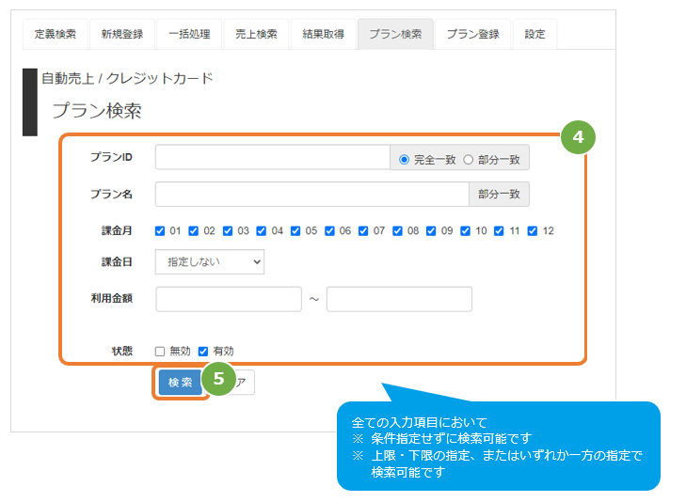Open the プラン登録 tab
The image size is (686, 502).
click(x=473, y=34)
